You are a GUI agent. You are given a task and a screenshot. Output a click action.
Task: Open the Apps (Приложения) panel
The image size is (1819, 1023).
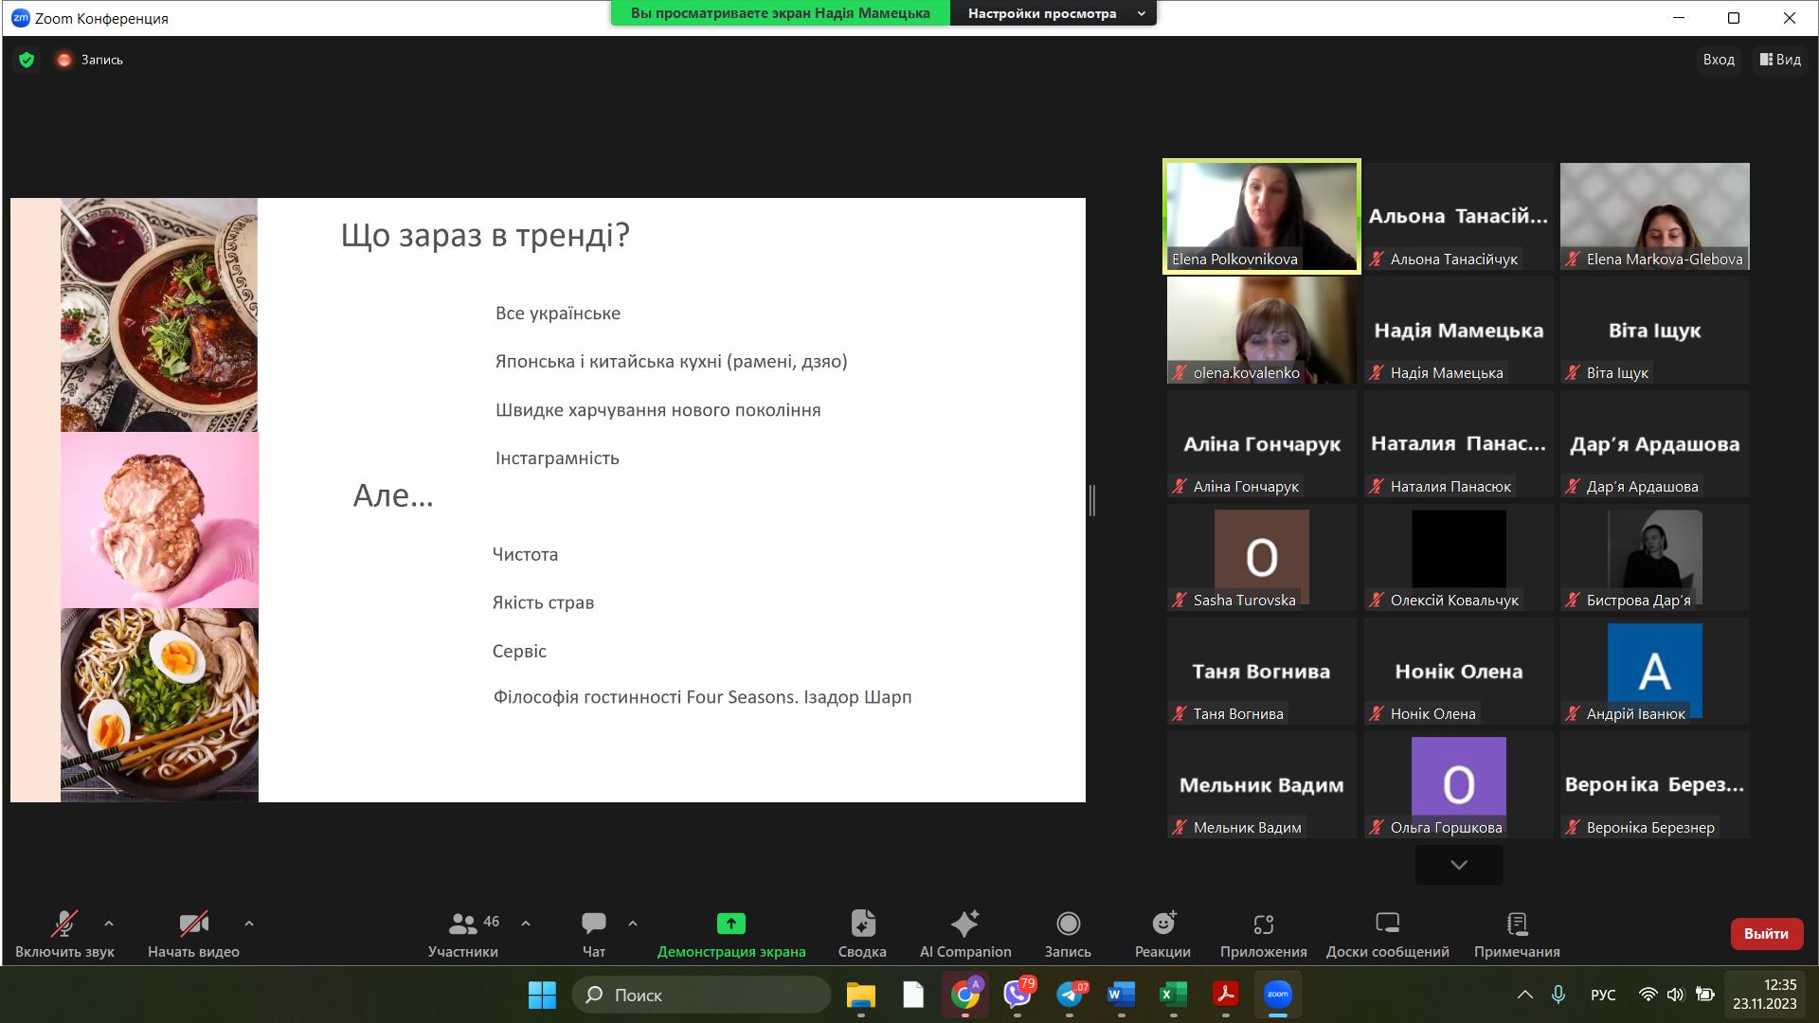click(1263, 933)
